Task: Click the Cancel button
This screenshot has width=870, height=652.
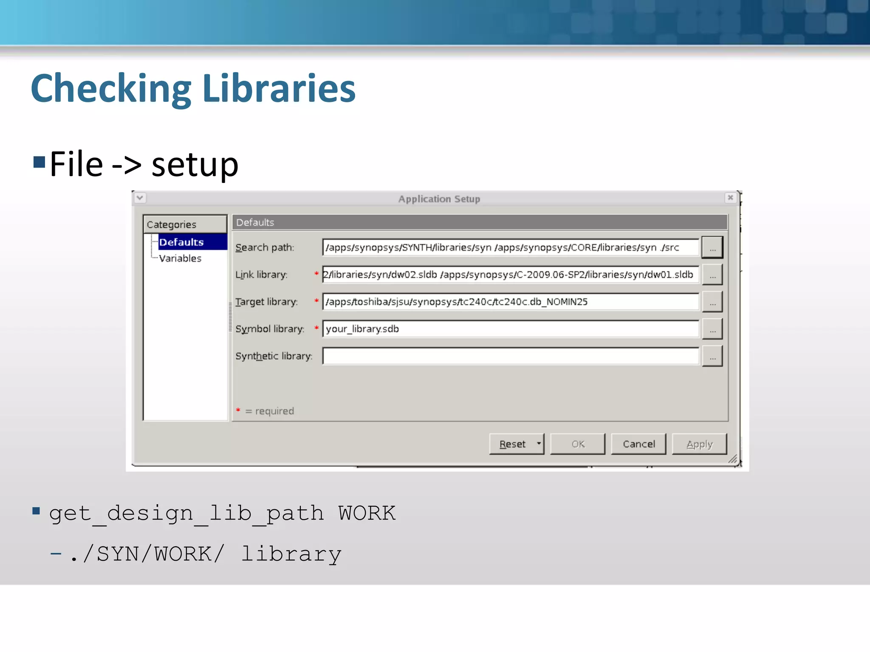Action: 638,444
